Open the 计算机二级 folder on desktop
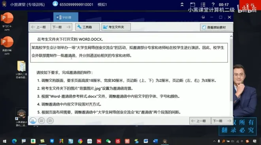This screenshot has height=145, width=261. [21, 70]
